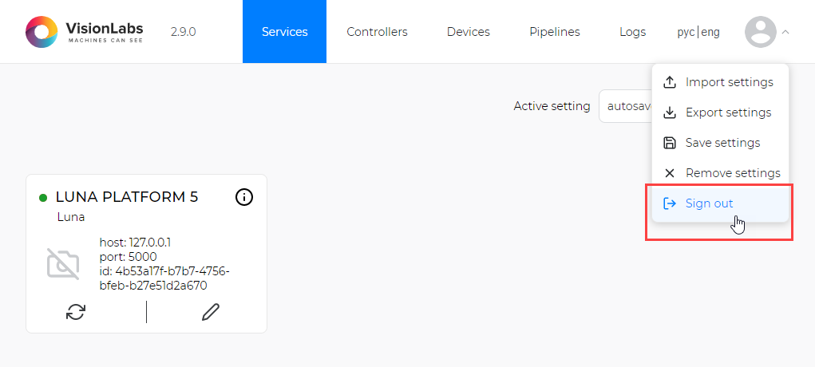Screen dimensions: 815x367
Task: Click the Sign out arrow icon
Action: [670, 203]
